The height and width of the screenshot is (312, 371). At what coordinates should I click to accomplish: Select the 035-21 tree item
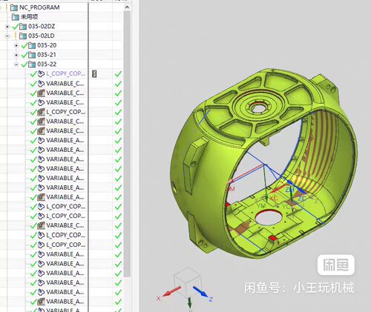pos(47,55)
